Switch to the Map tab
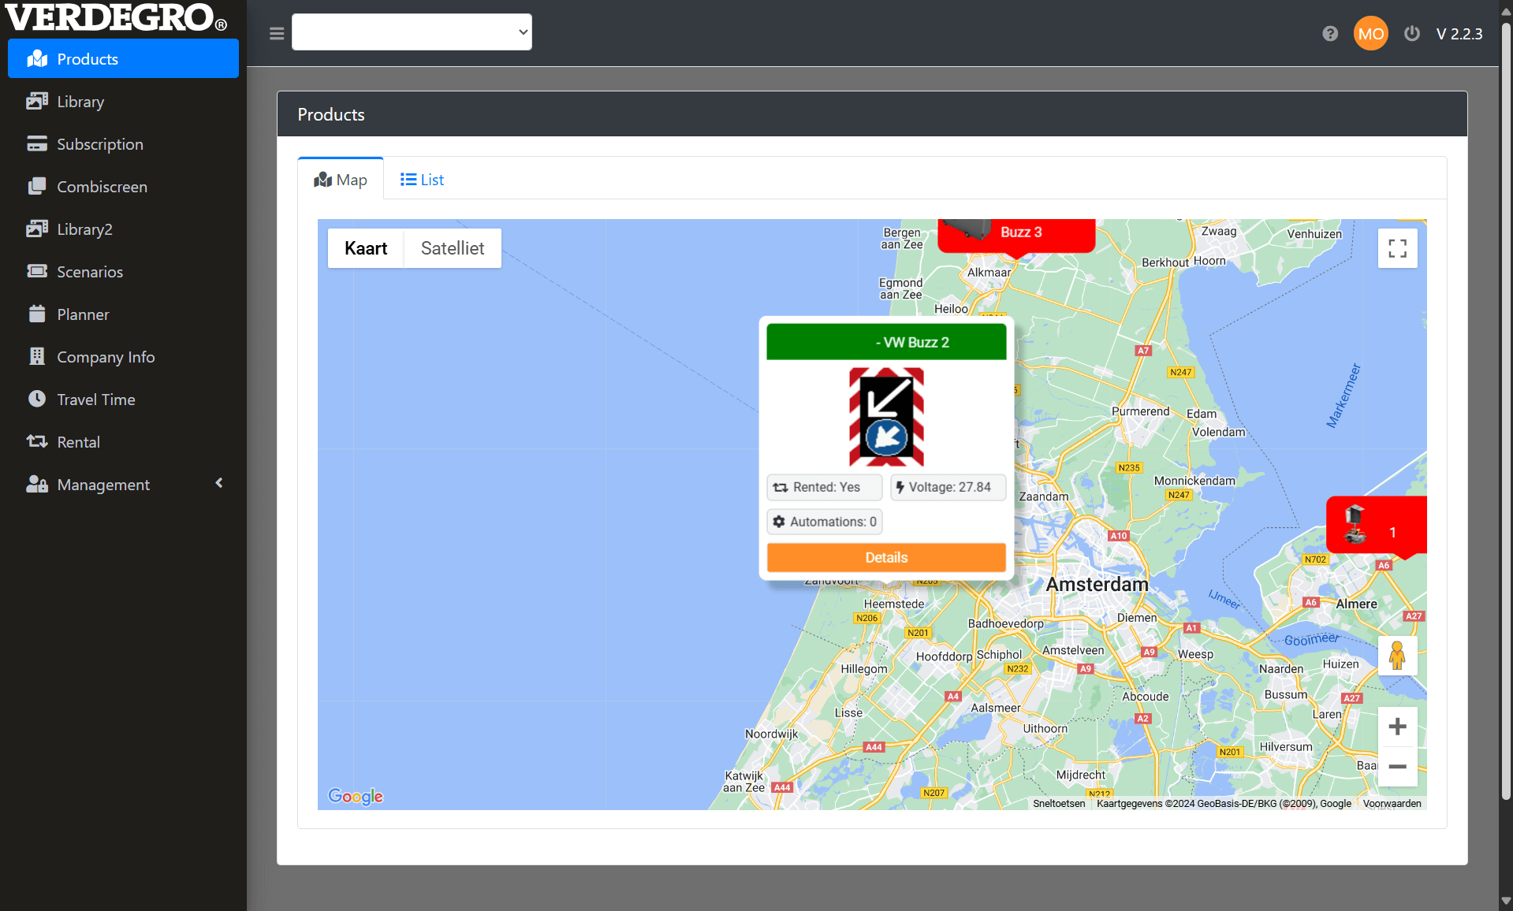This screenshot has height=911, width=1513. click(341, 180)
